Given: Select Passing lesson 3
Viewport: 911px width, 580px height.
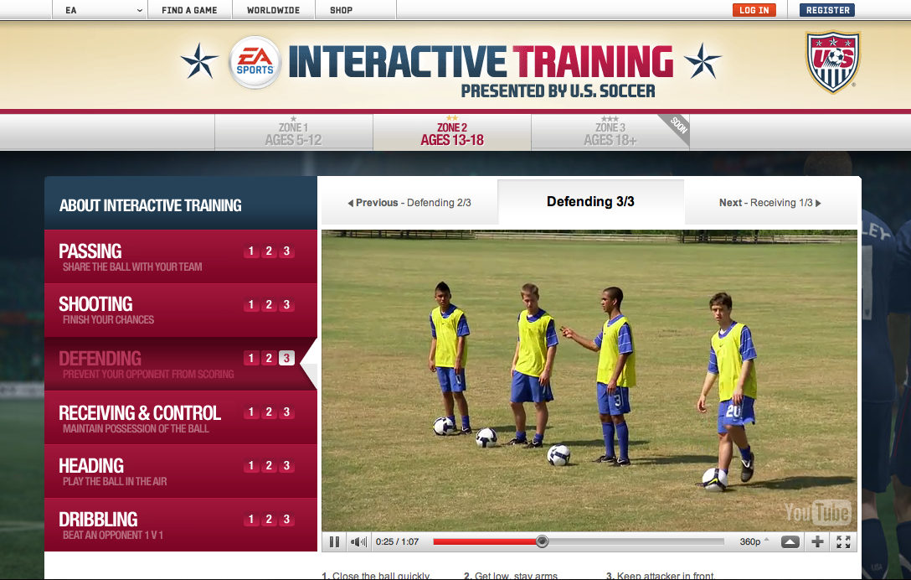Looking at the screenshot, I should pyautogui.click(x=286, y=251).
